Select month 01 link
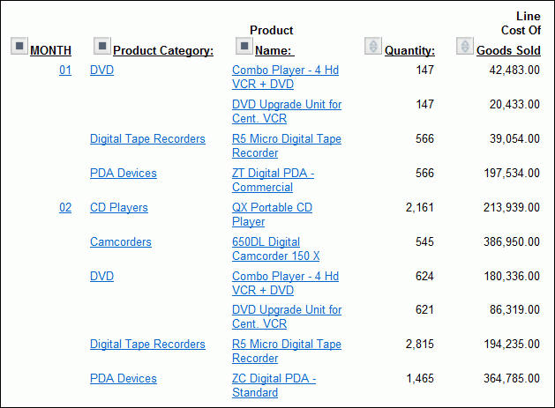 coord(65,70)
